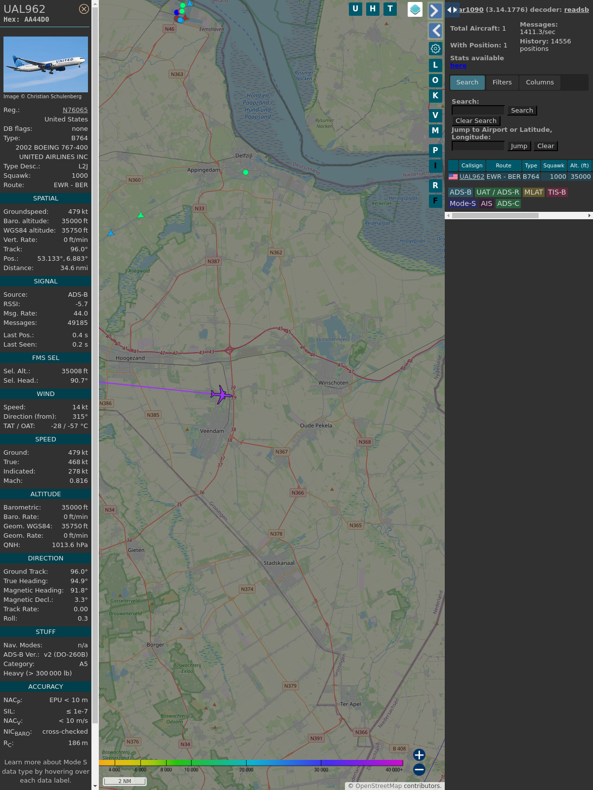The height and width of the screenshot is (790, 593).
Task: Open the Search tab
Action: pyautogui.click(x=467, y=82)
